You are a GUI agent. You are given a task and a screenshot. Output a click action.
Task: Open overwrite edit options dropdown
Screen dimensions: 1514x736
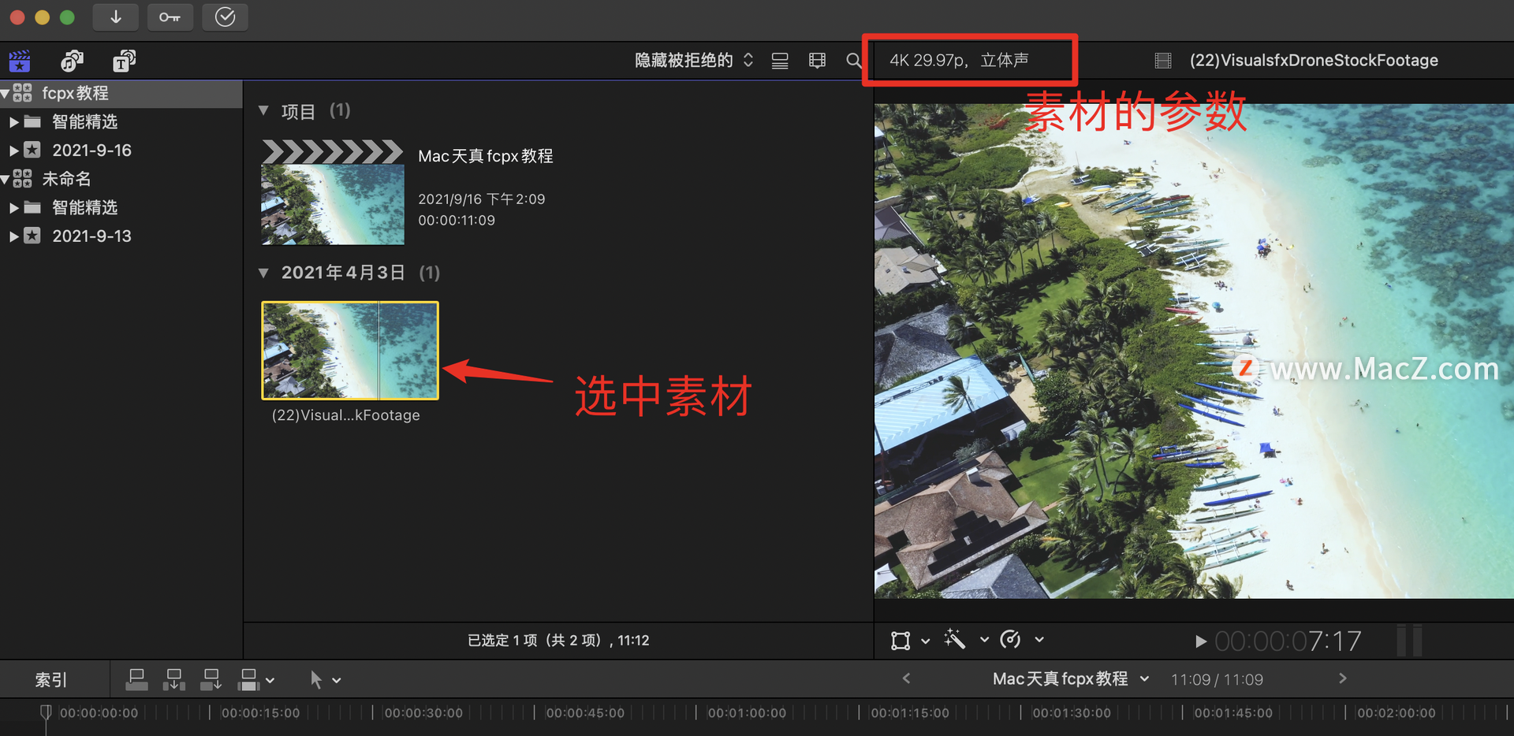(270, 680)
